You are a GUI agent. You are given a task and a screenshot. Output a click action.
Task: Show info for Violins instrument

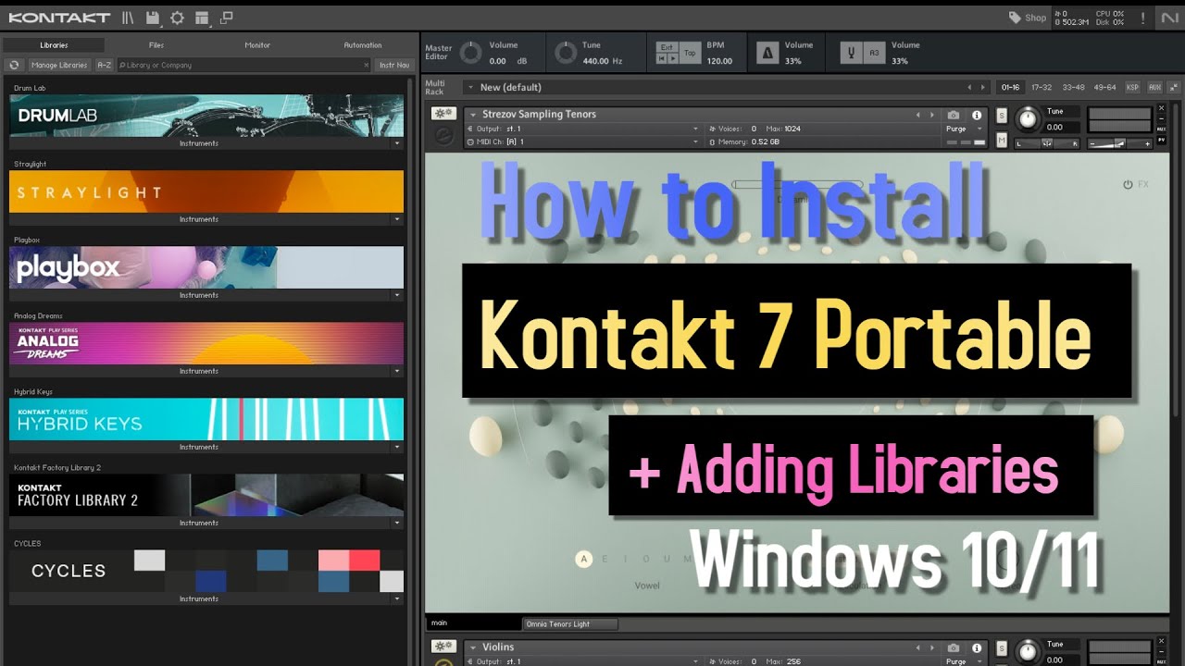tap(976, 647)
